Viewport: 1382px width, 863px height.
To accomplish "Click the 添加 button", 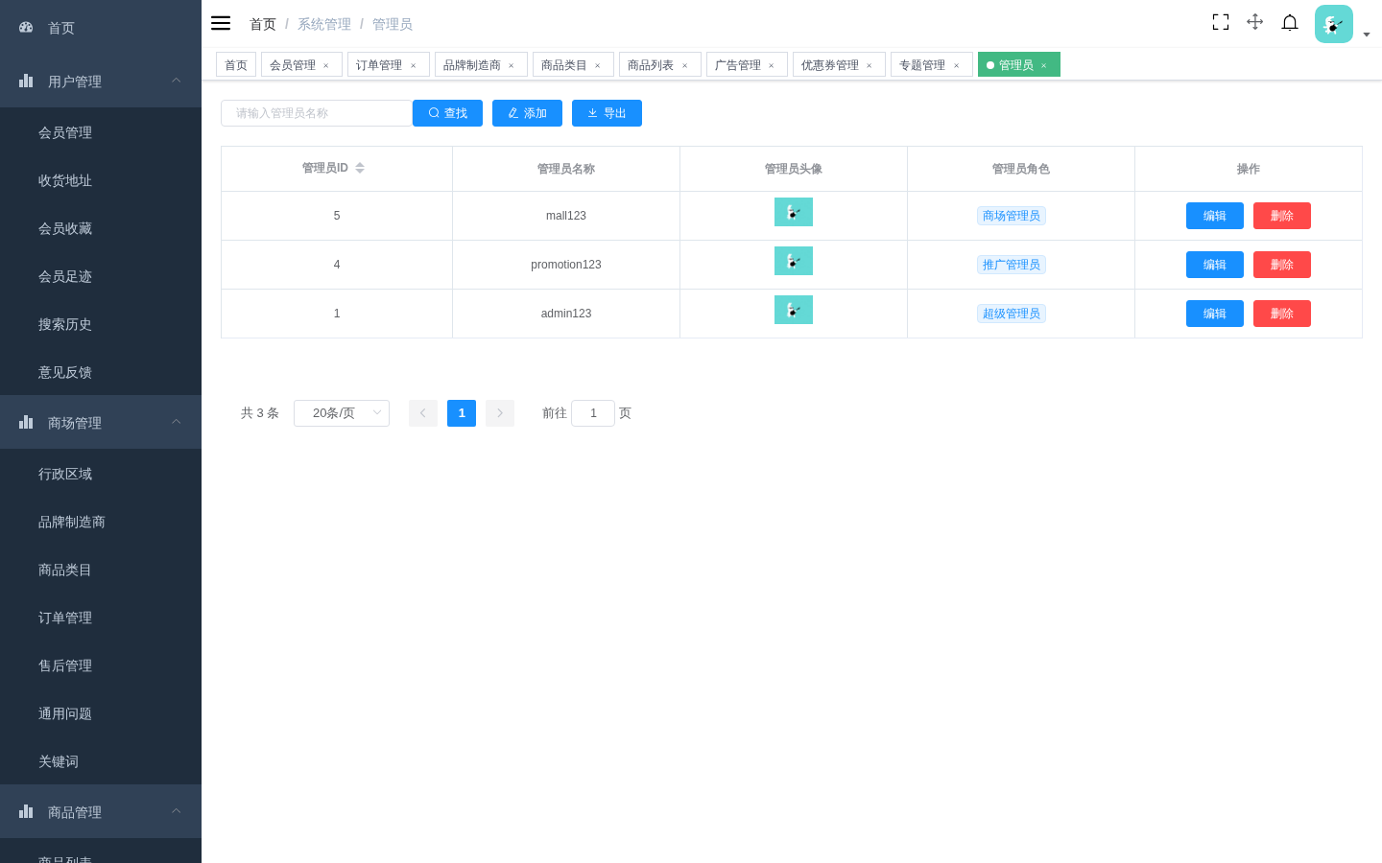I will coord(527,113).
